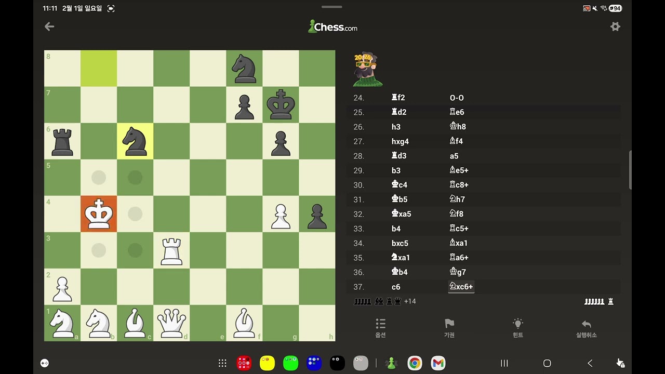Select the white rook on d3

point(171,250)
